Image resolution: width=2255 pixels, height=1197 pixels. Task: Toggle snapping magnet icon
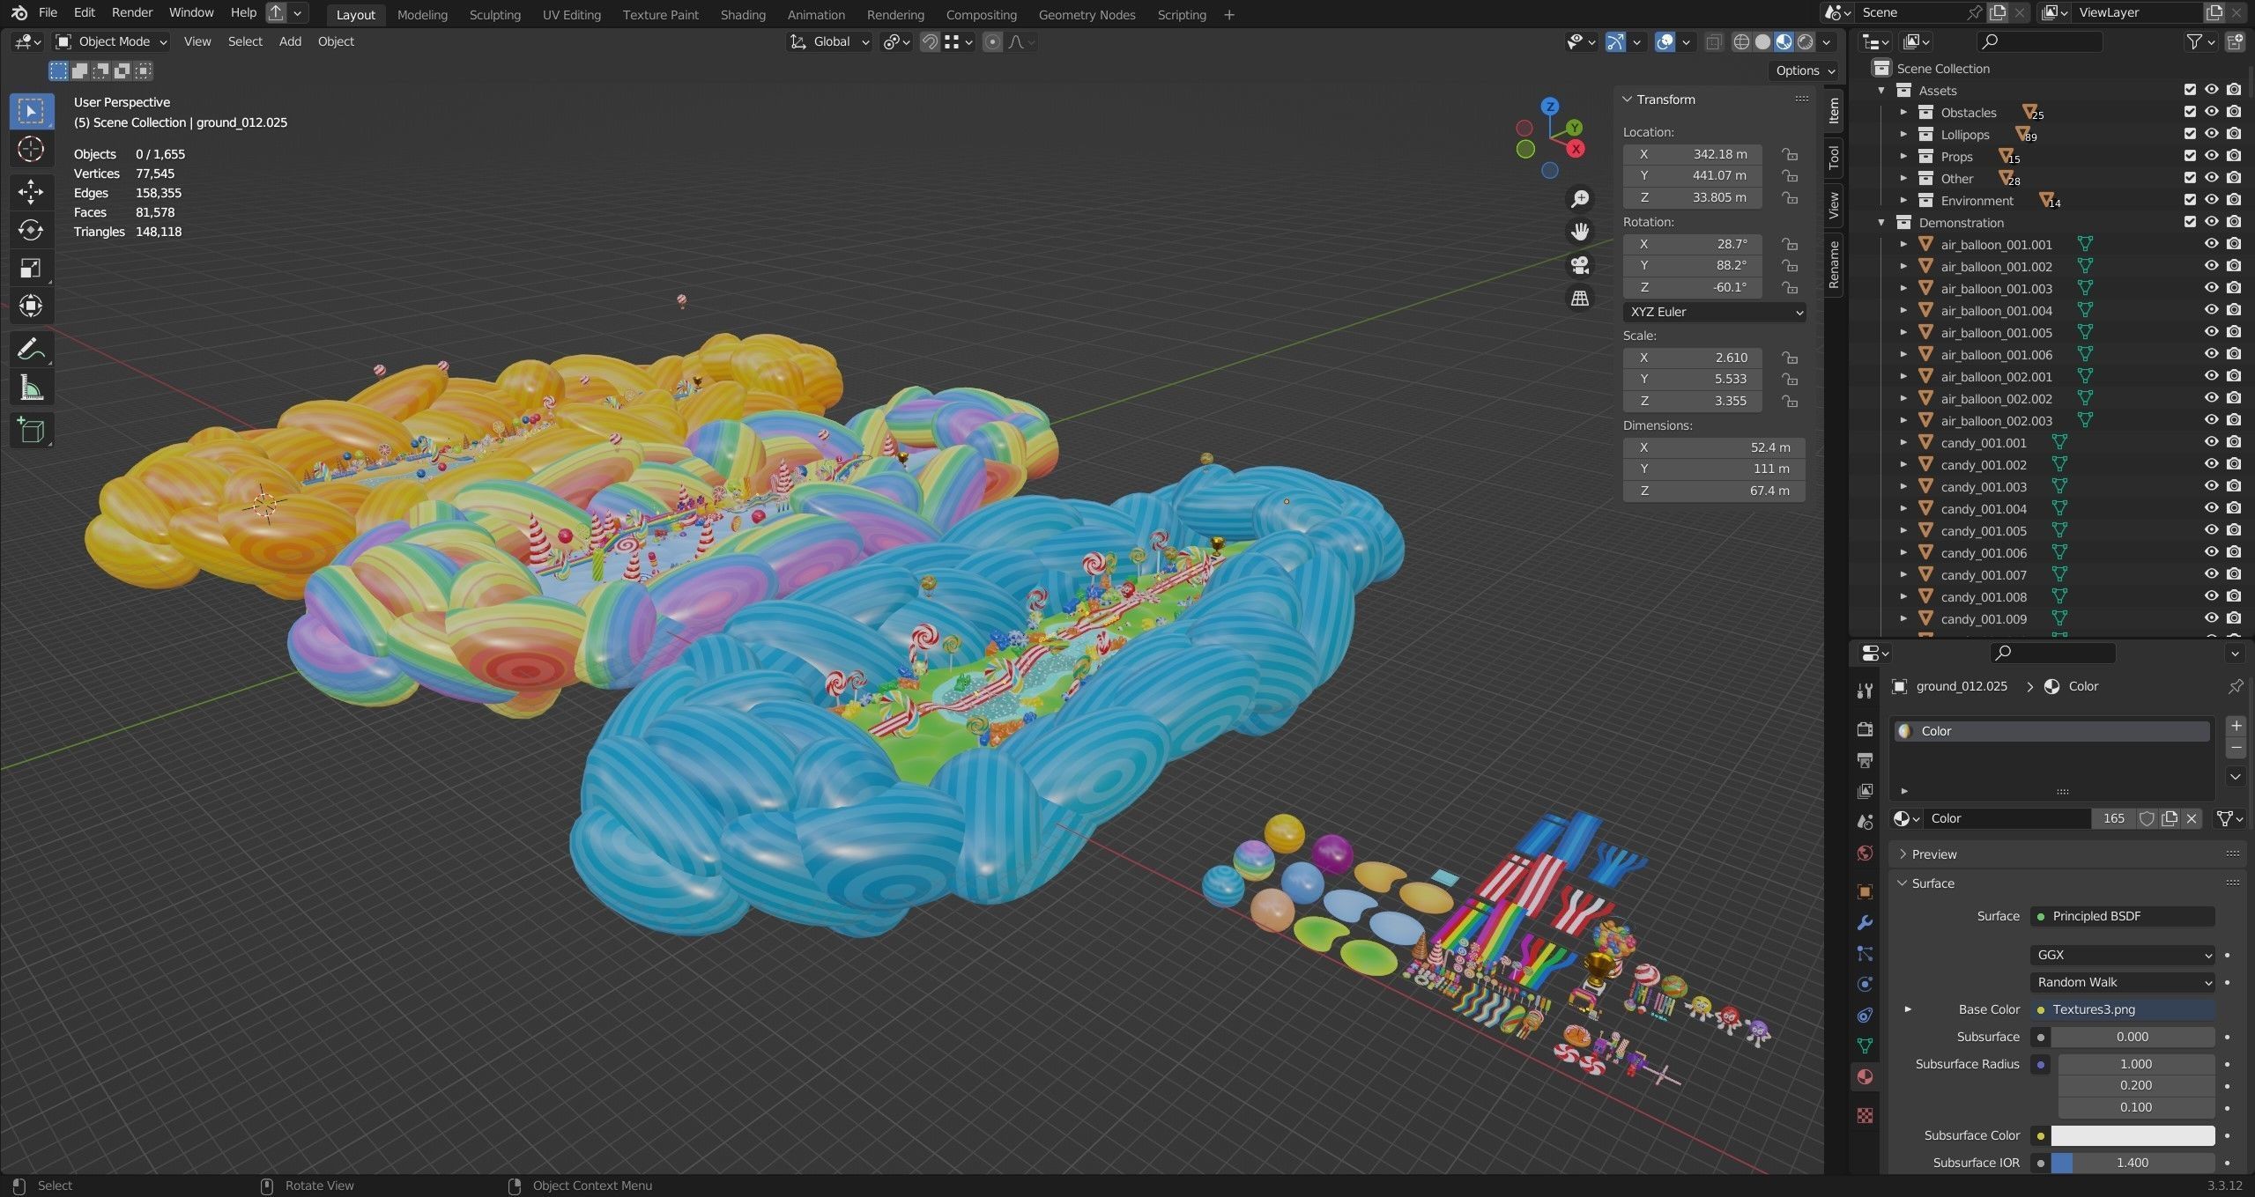[930, 41]
